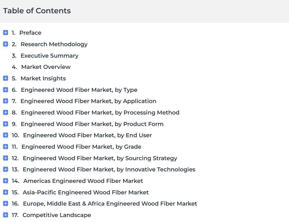This screenshot has width=289, height=222.
Task: Click plus icon beside Product Form chapter
Action: [x=5, y=124]
